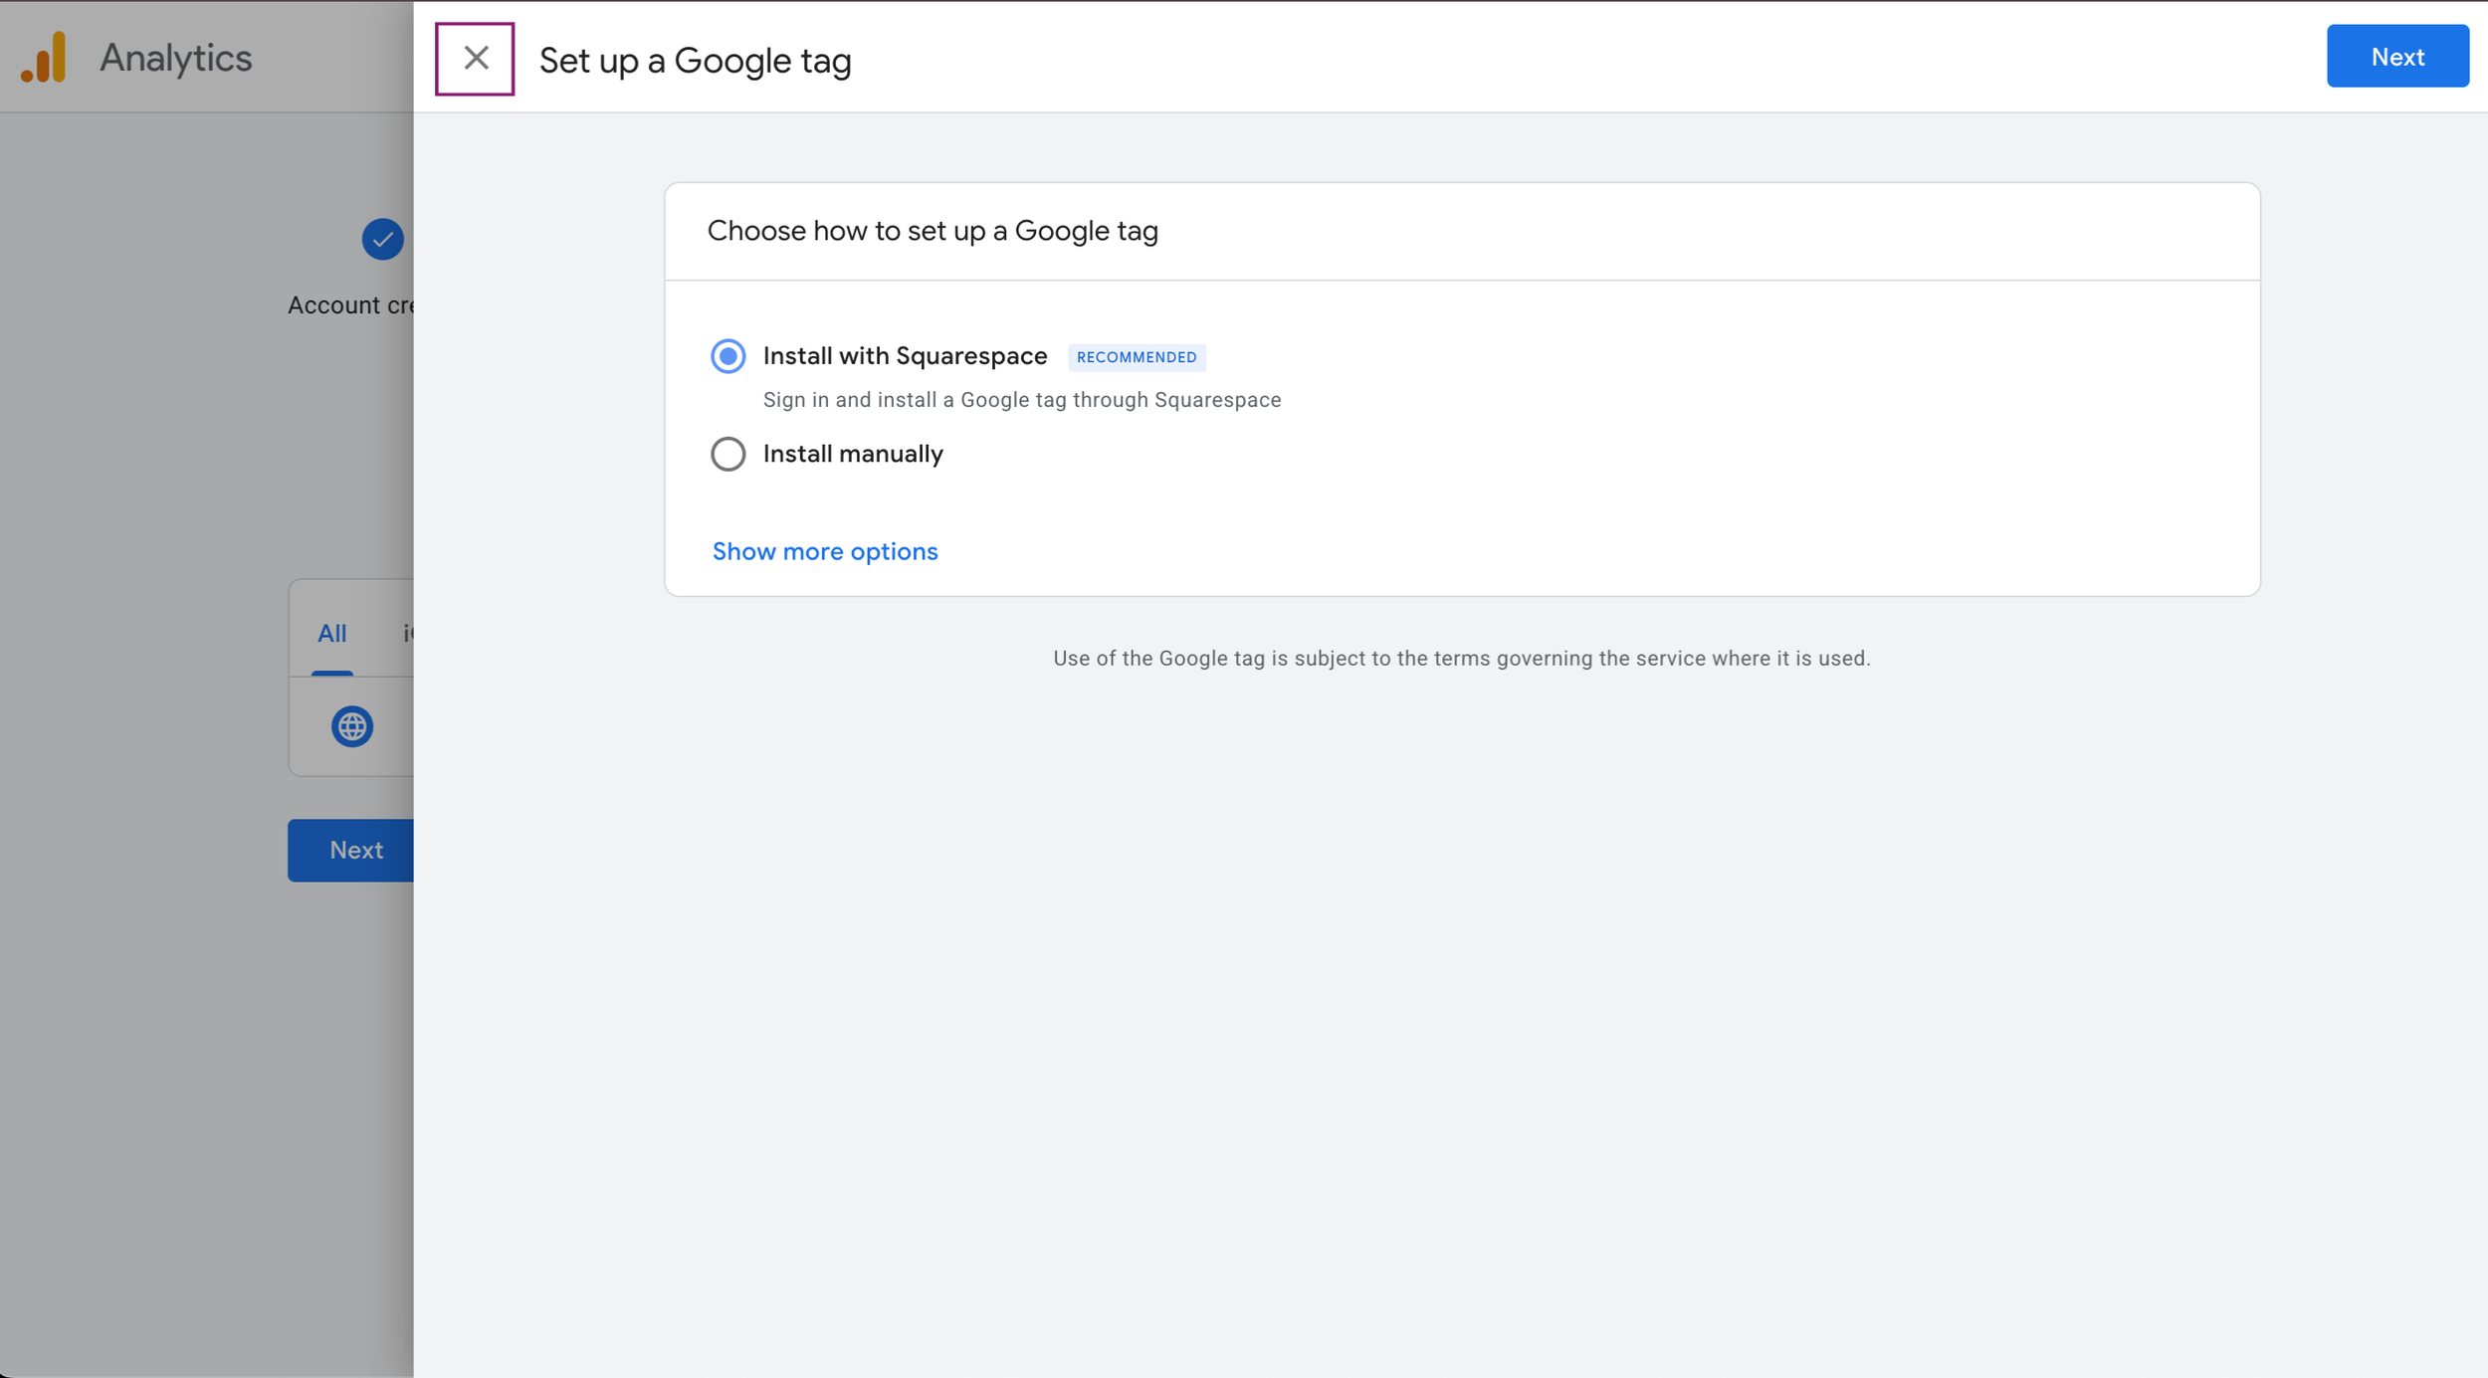Click the 'Install with Squarespace' label text
This screenshot has width=2488, height=1378.
(904, 356)
